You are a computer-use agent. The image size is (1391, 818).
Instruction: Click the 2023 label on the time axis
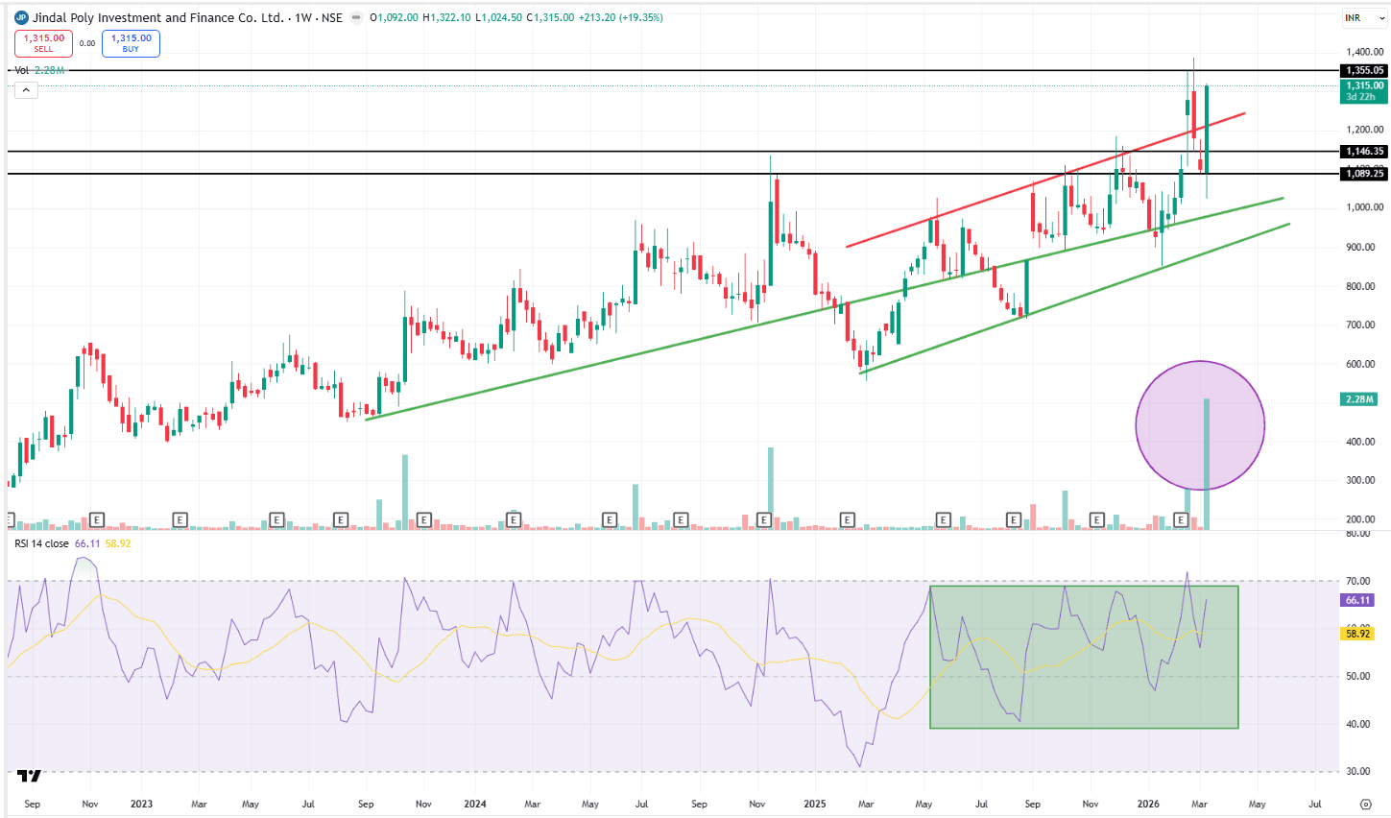[141, 804]
